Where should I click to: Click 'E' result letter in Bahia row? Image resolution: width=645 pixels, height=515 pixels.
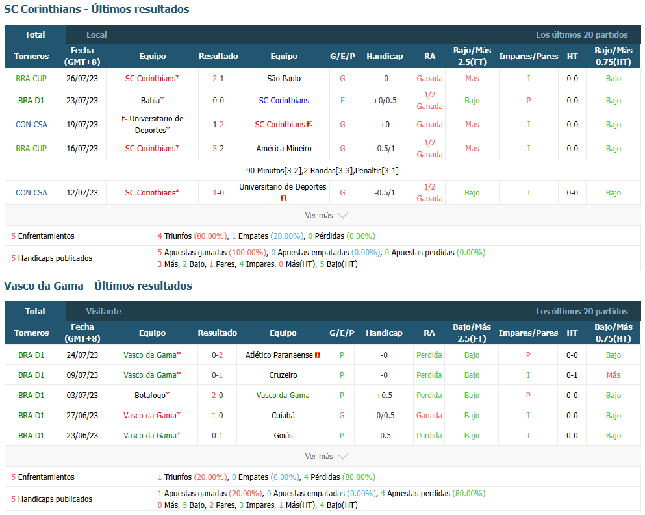(x=342, y=101)
